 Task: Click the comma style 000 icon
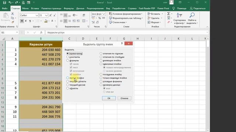click(104, 18)
